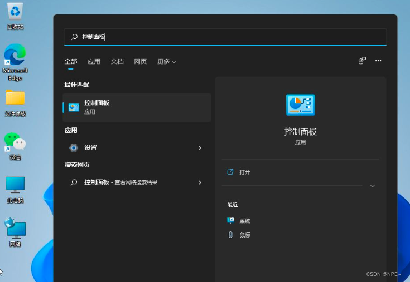Select the 微信 WeChat desktop shortcut
This screenshot has width=410, height=282.
15,146
